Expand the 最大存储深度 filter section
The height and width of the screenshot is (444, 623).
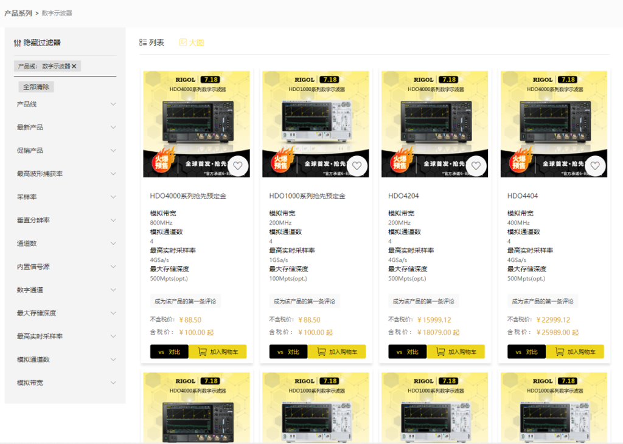(x=66, y=313)
